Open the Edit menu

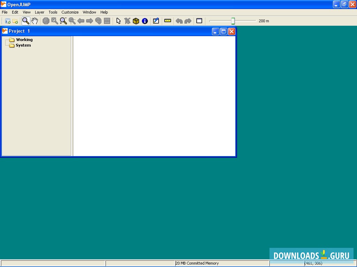click(x=15, y=12)
